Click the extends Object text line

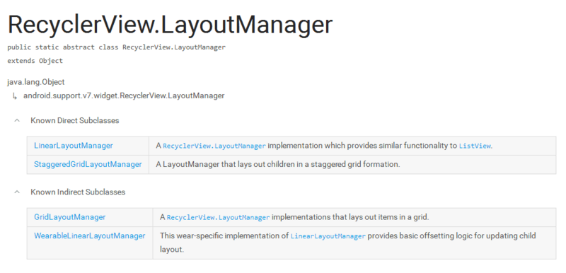[35, 61]
